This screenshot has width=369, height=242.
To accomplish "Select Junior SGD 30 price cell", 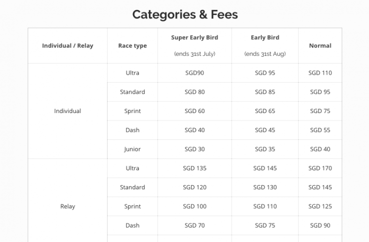I will tap(195, 149).
